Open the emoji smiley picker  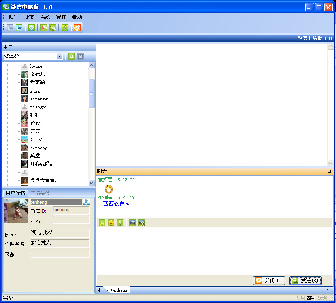coord(111,223)
